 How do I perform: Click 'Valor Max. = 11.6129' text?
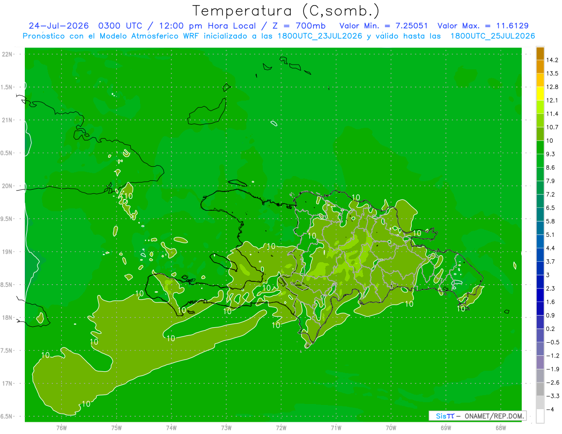coord(483,26)
